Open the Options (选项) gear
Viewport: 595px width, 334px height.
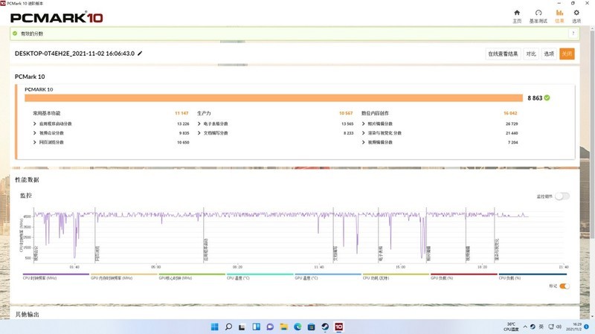(576, 16)
